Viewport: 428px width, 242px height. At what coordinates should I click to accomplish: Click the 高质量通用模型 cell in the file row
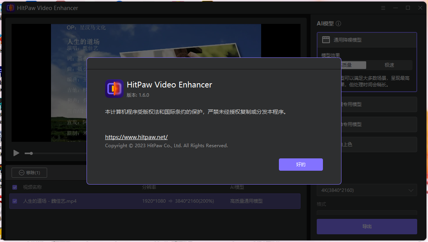246,201
